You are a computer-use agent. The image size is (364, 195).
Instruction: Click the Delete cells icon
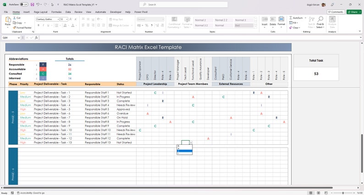[x=273, y=20]
